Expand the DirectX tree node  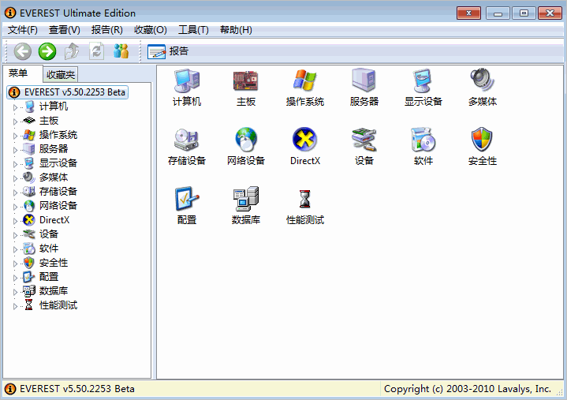click(15, 221)
